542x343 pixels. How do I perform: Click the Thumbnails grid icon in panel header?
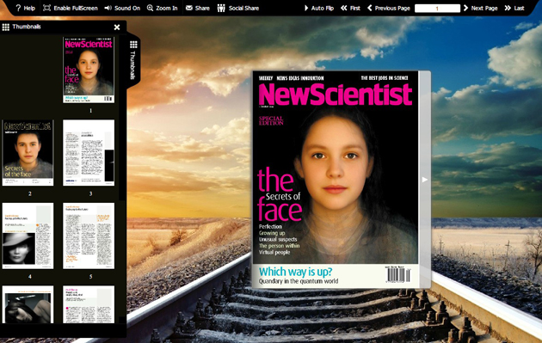pyautogui.click(x=5, y=27)
